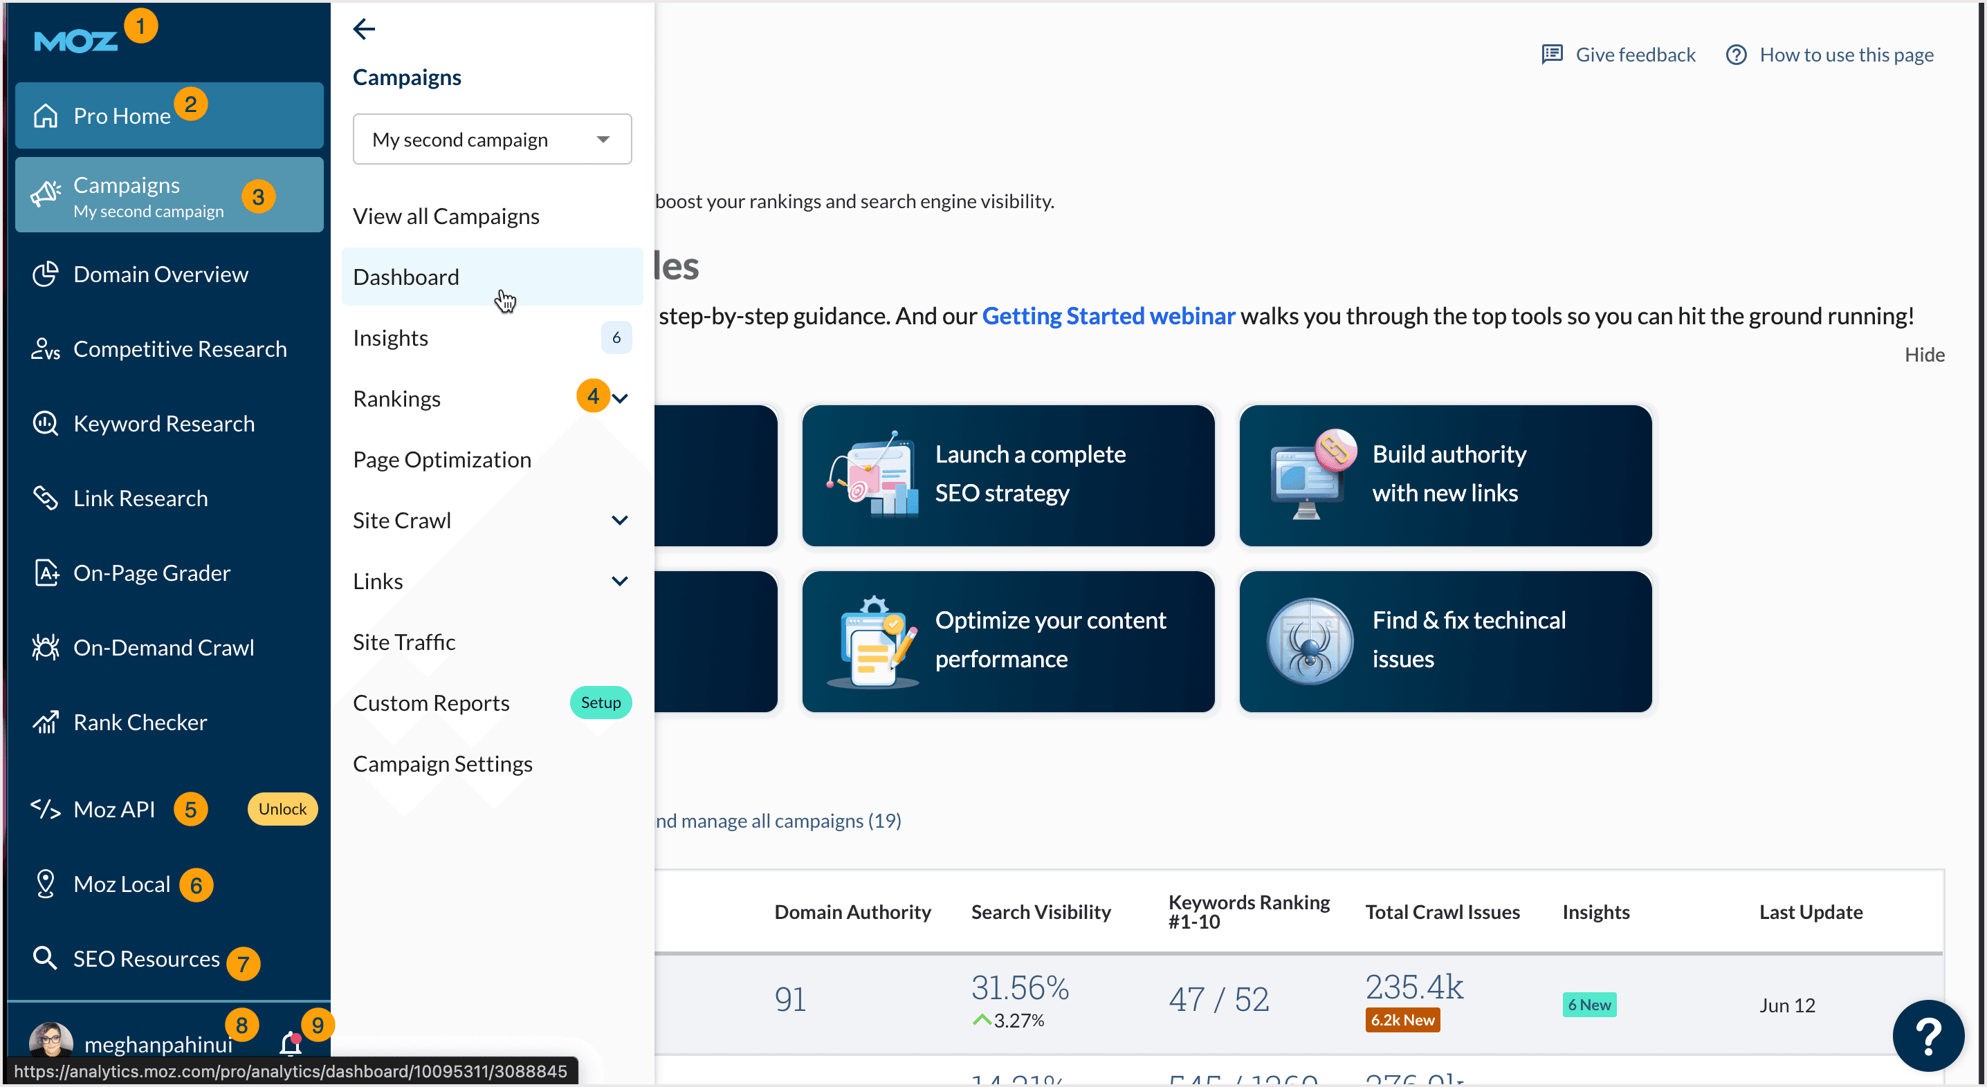Viewport: 1987px width, 1087px height.
Task: Expand the Site Crawl submenu
Action: coord(619,521)
